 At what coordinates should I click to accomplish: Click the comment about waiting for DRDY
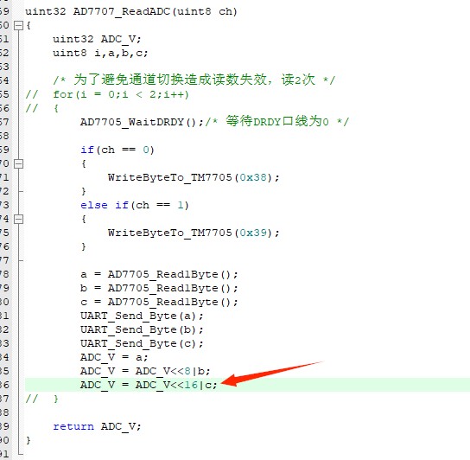coord(277,122)
